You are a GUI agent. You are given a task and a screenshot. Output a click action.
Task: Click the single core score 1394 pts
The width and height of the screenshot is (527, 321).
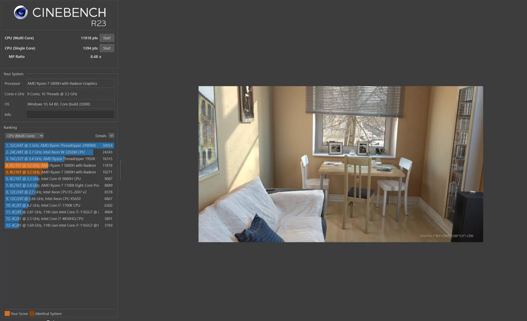[90, 48]
